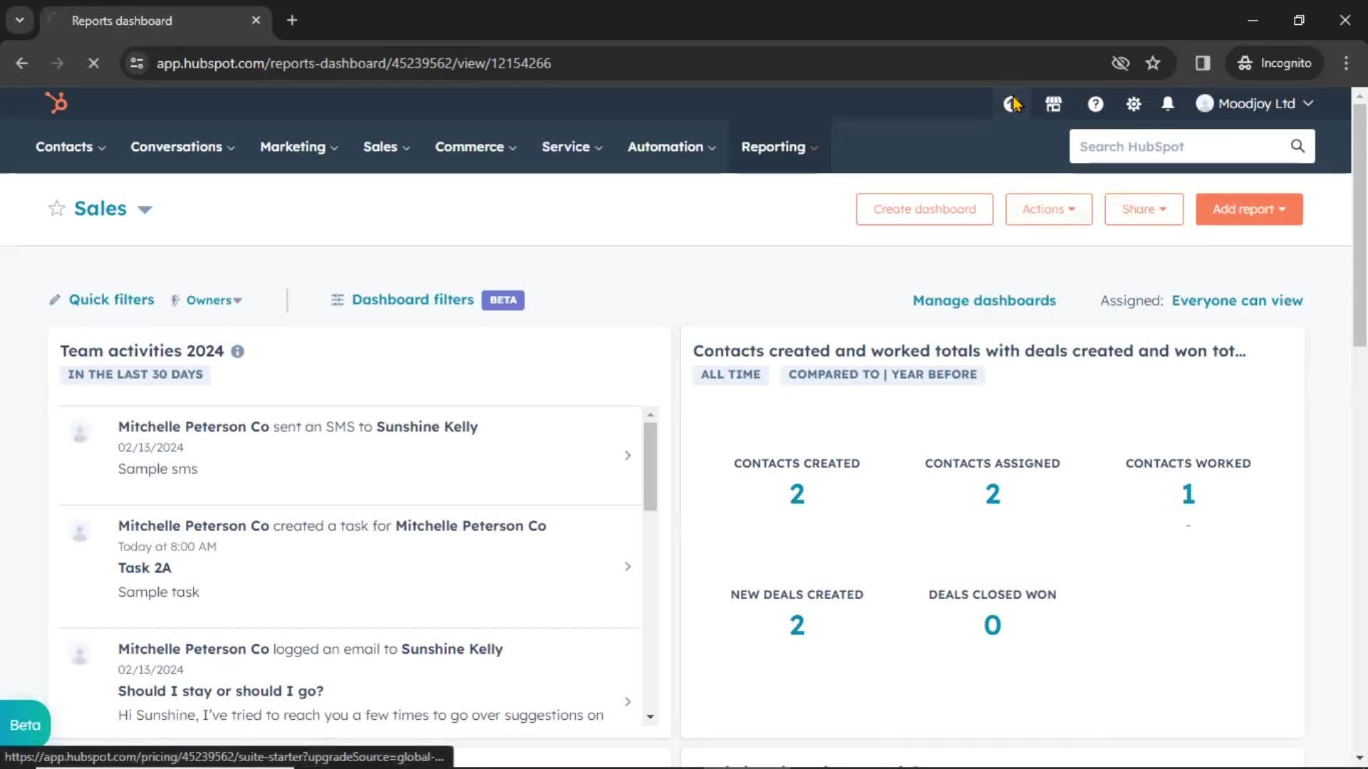Click the Beta button
The width and height of the screenshot is (1368, 769).
pyautogui.click(x=25, y=725)
